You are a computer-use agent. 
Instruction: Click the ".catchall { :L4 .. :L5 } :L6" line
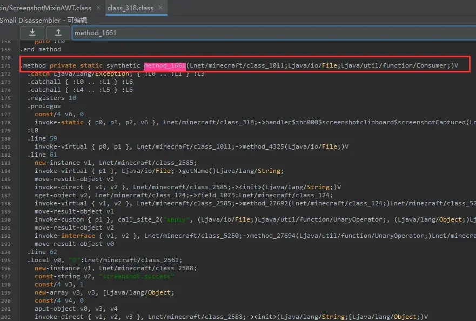coord(80,90)
